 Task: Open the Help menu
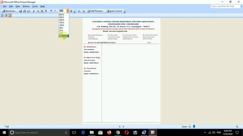(43, 6)
